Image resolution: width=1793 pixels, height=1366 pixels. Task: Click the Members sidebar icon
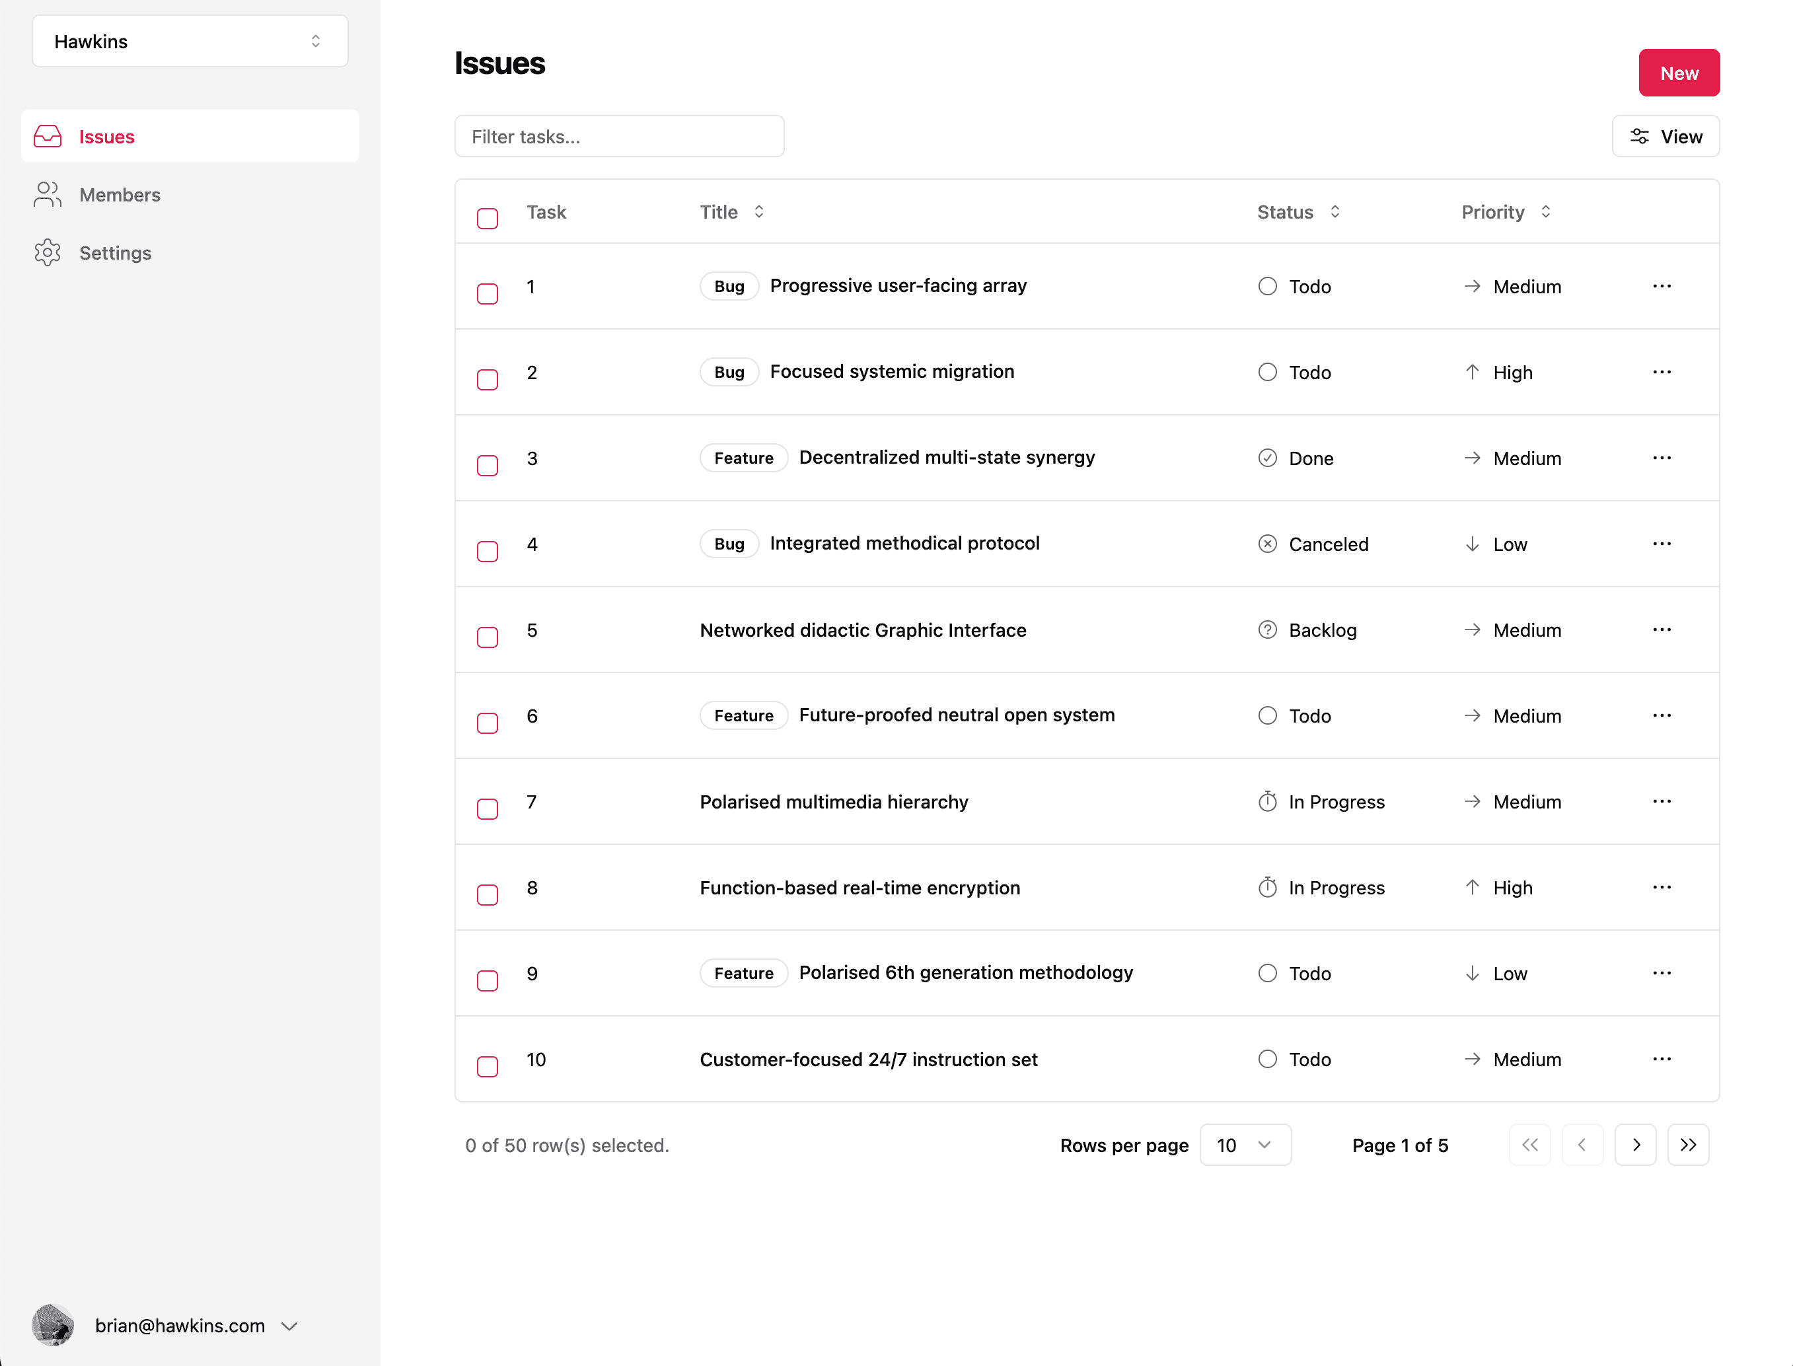tap(48, 194)
